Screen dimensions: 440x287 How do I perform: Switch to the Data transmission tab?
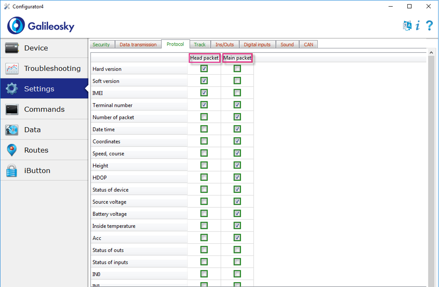138,45
